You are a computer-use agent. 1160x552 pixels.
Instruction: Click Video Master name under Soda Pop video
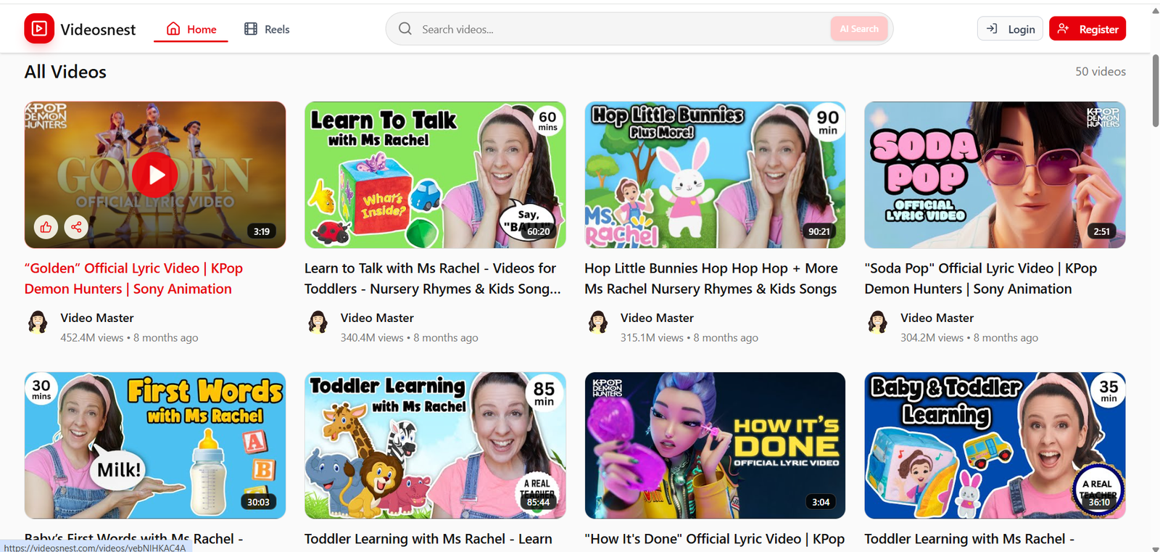937,318
